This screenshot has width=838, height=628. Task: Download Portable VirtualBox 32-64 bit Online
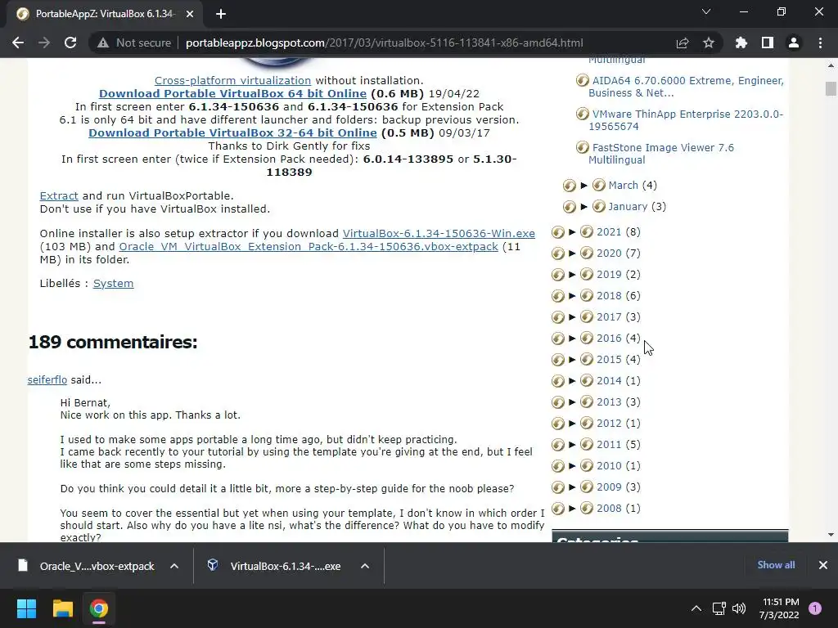(232, 132)
